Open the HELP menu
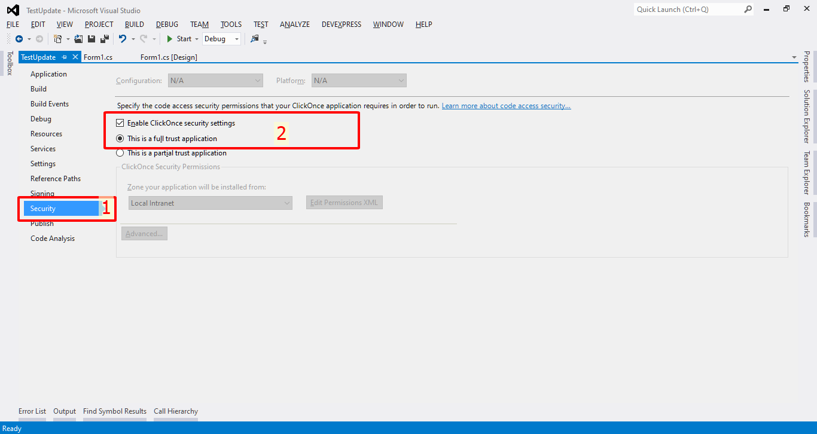The image size is (817, 434). pos(423,25)
